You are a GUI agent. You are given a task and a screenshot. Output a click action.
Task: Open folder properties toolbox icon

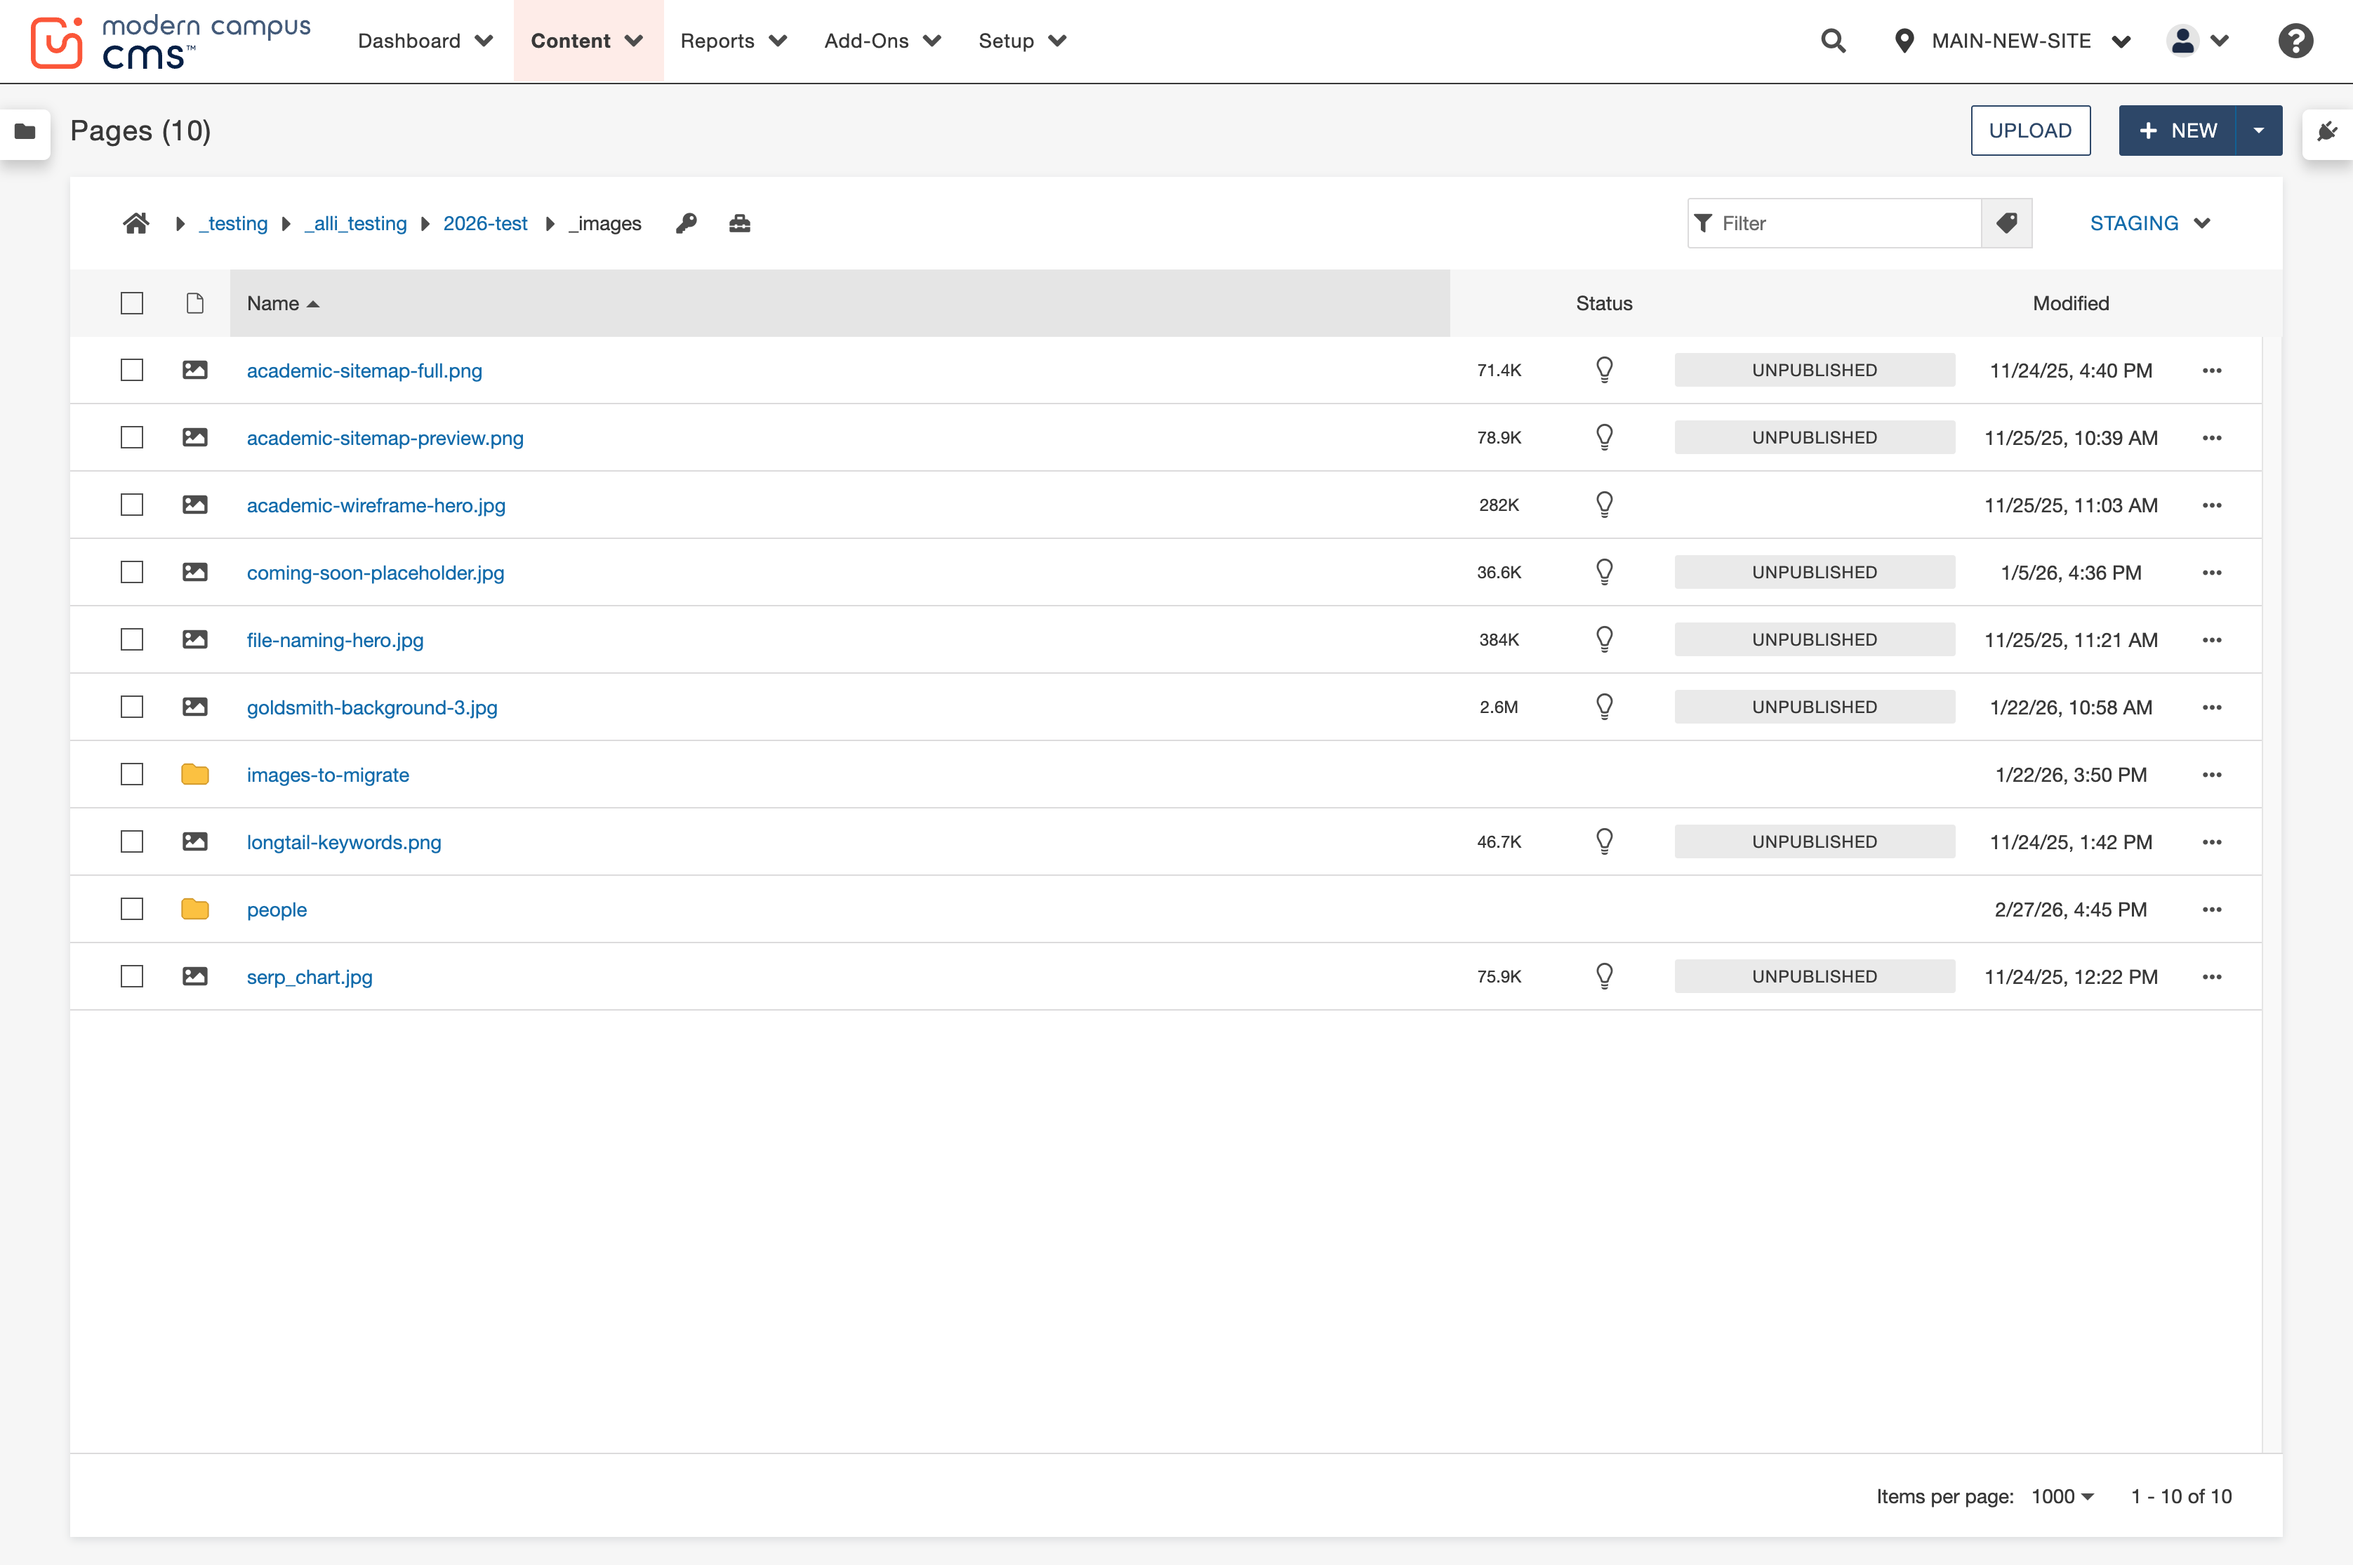click(740, 224)
